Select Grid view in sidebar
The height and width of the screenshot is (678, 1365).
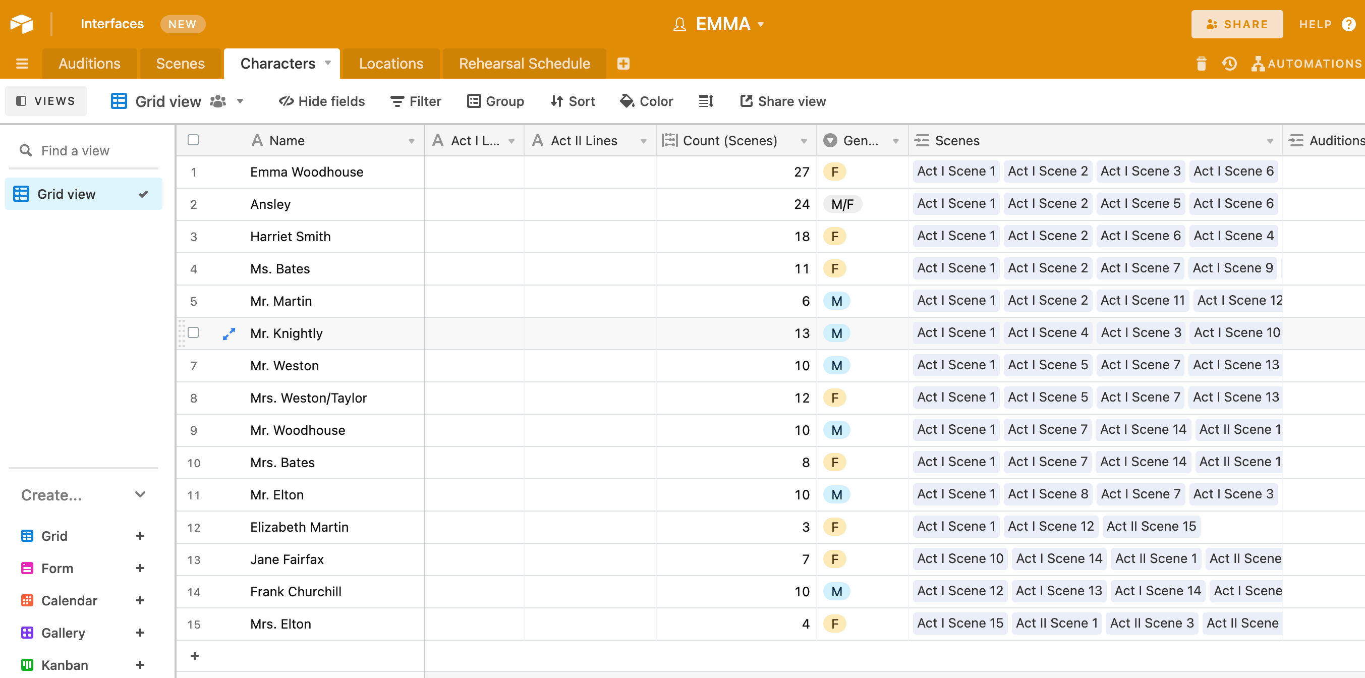[x=84, y=194]
